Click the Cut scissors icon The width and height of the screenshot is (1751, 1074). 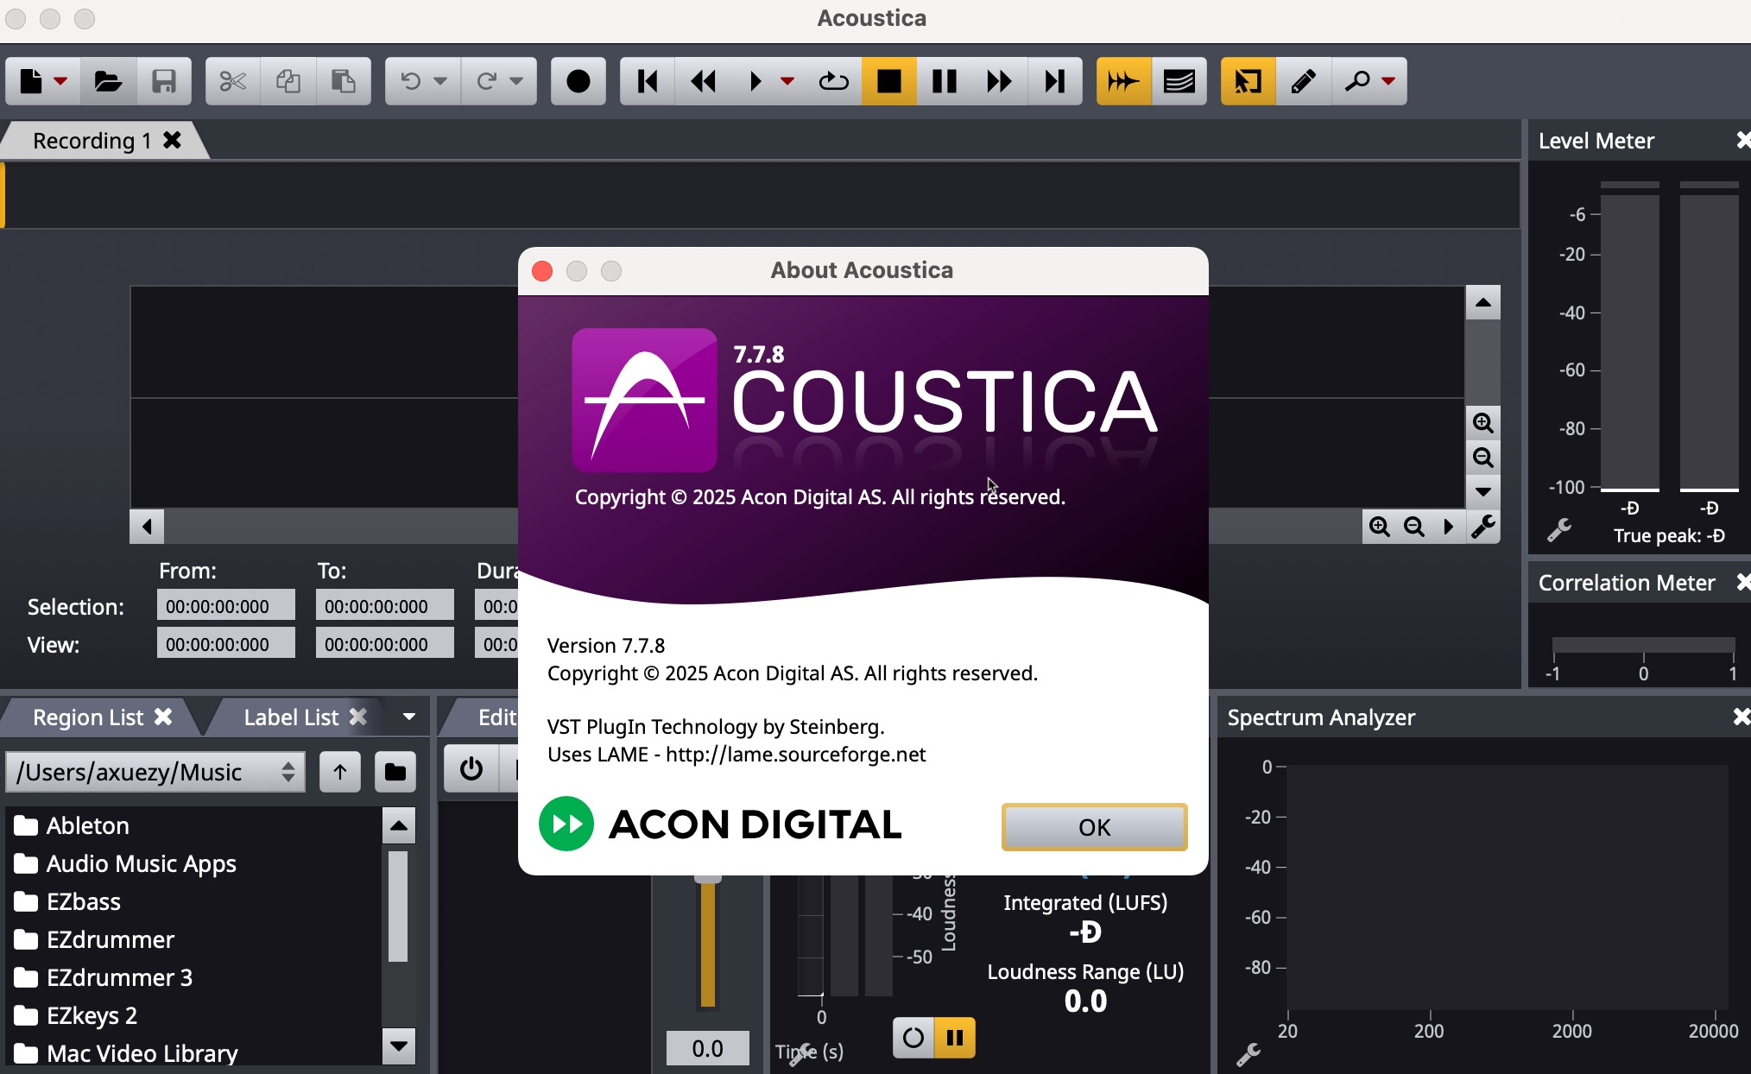[233, 81]
